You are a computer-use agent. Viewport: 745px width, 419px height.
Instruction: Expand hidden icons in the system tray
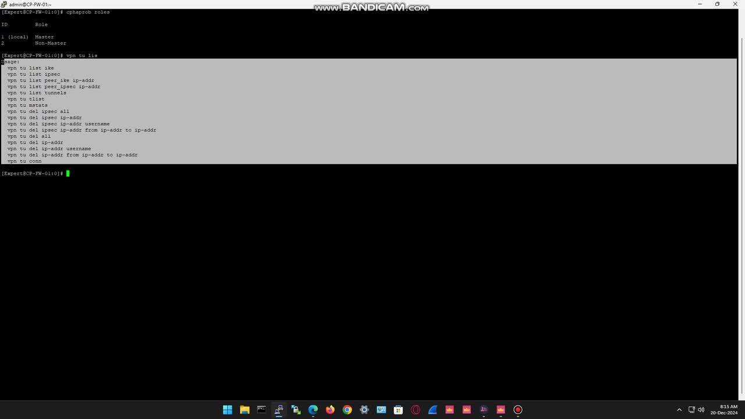click(679, 409)
